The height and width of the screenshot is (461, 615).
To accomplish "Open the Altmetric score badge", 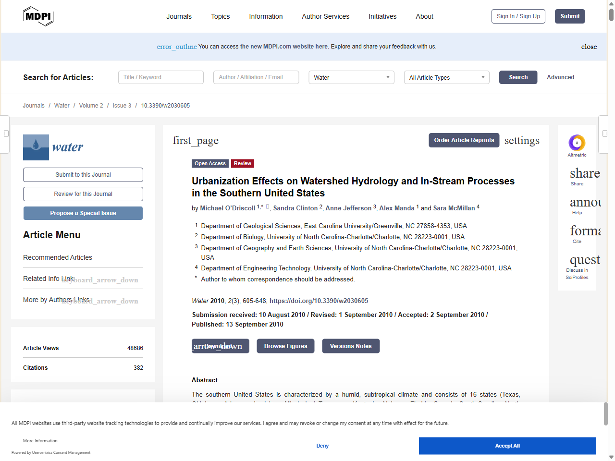I will [x=577, y=143].
